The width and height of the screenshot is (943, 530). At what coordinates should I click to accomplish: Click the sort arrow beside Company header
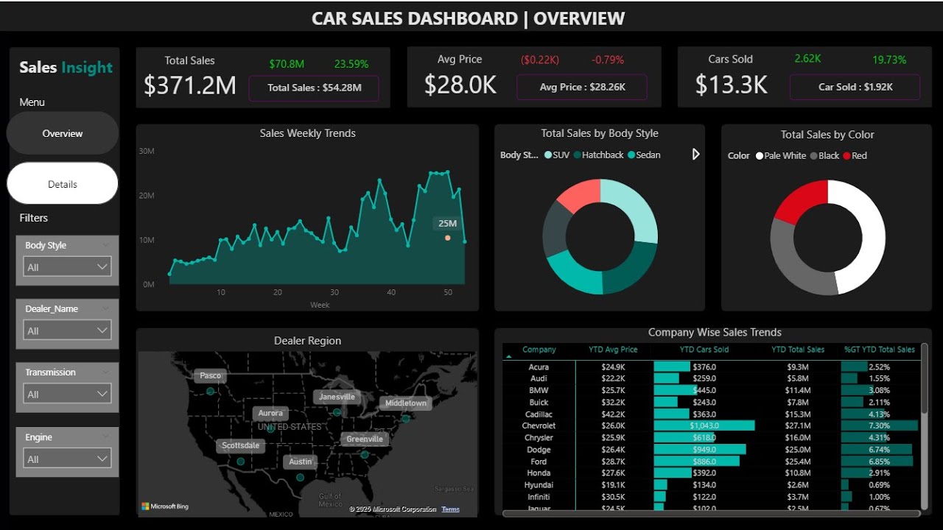508,356
